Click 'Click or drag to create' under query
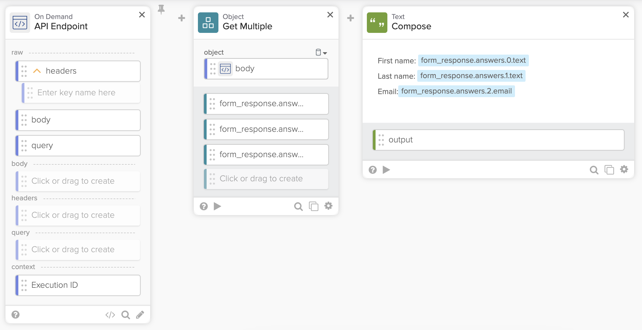Screen dimensions: 642x330 click(78, 249)
